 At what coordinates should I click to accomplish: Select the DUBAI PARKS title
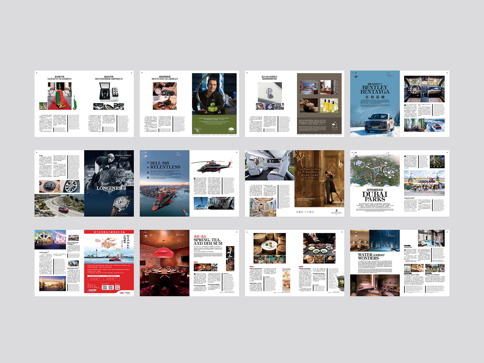(375, 196)
